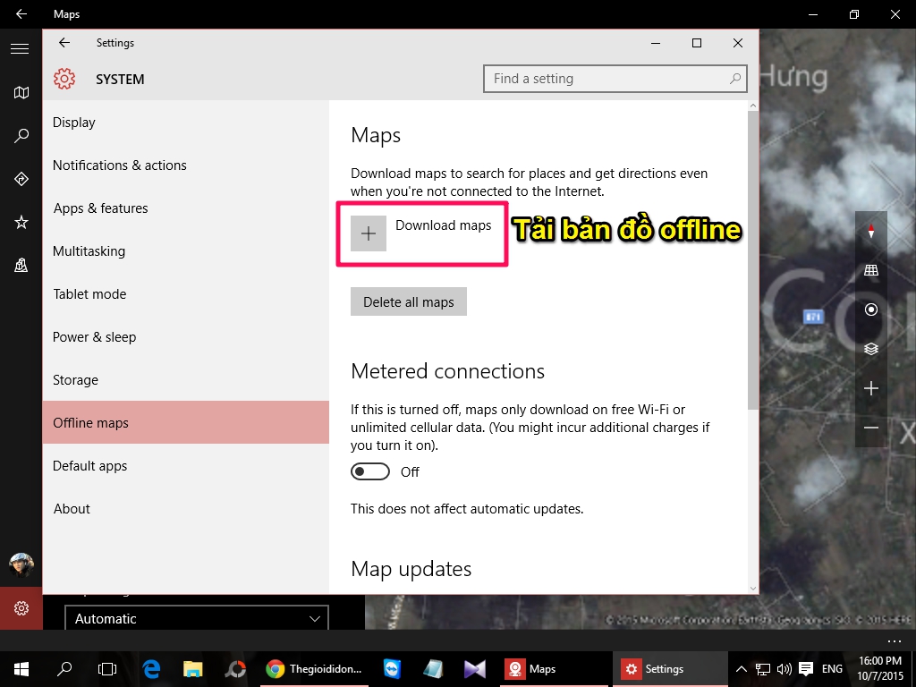Zoom out on the map with minus

coord(871,428)
